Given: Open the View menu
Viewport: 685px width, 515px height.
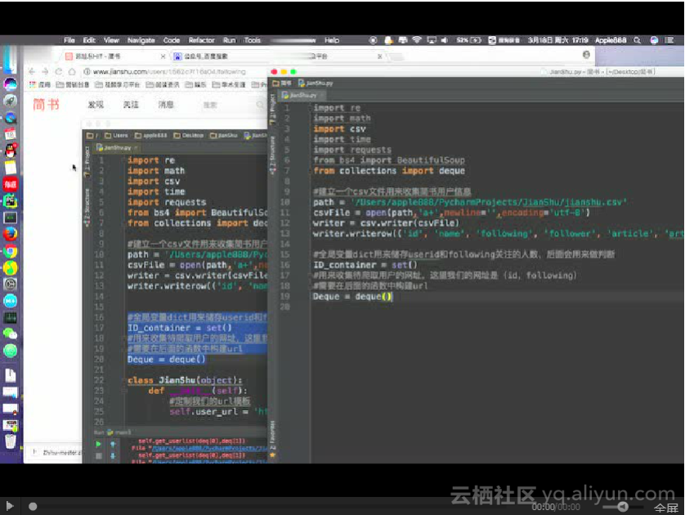Looking at the screenshot, I should pos(111,40).
